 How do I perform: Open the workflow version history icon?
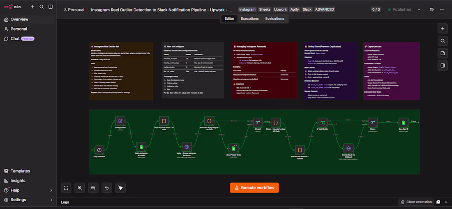click(431, 9)
